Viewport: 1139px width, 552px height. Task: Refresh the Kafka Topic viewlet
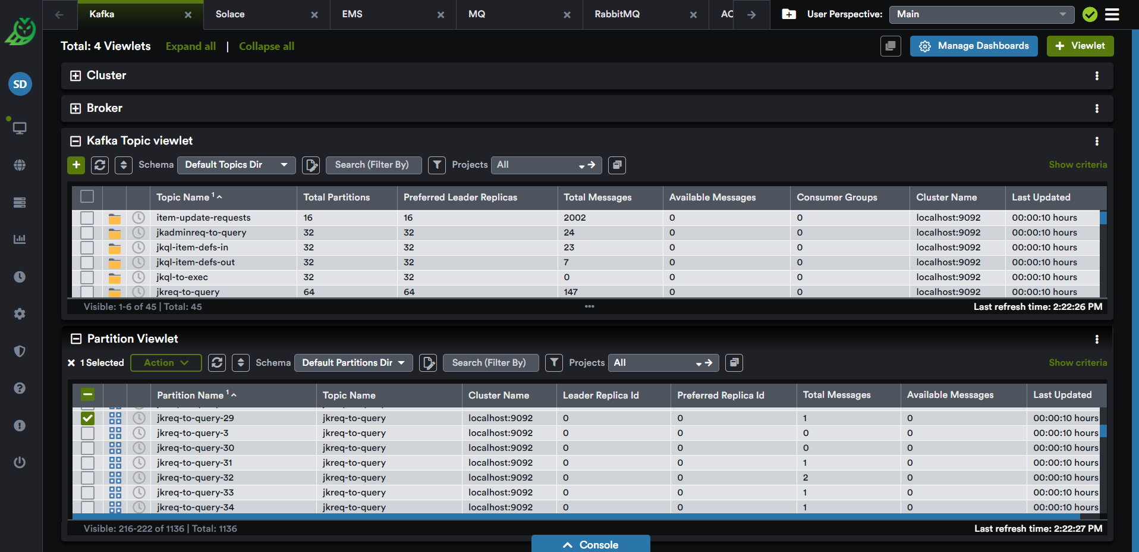point(100,165)
